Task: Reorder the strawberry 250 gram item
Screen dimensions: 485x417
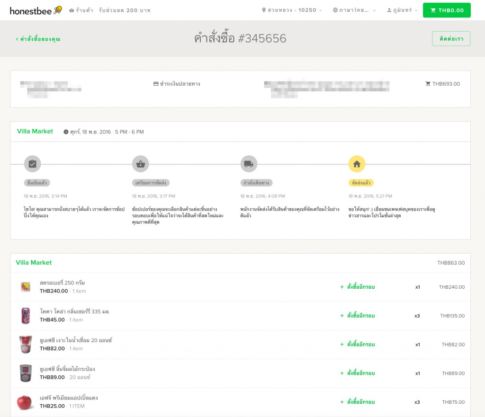Action: pos(358,287)
